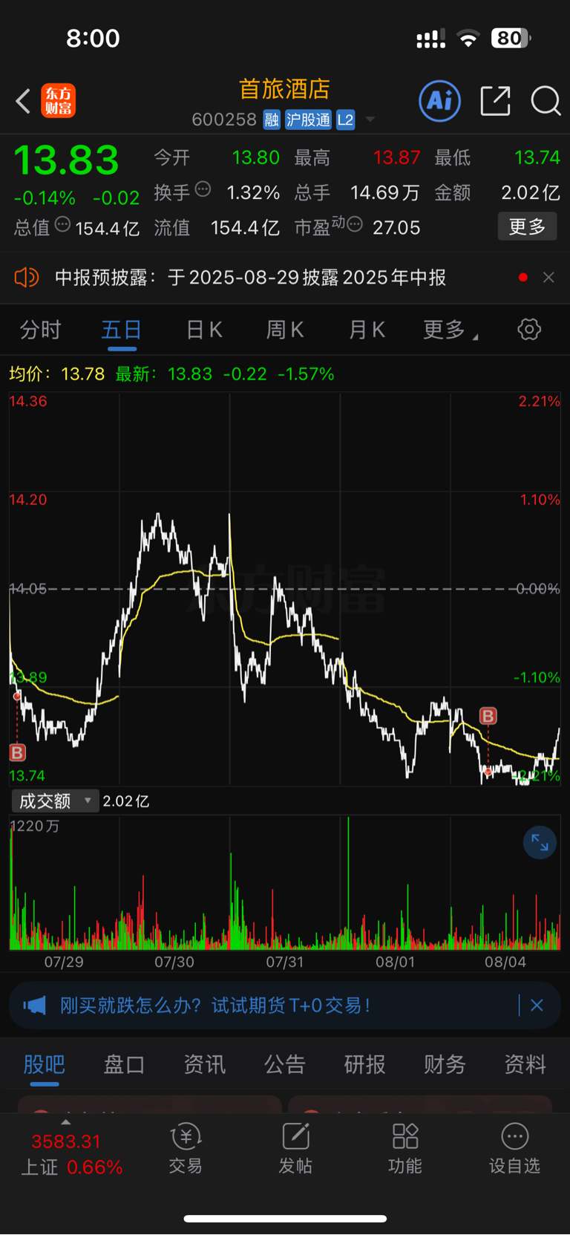Image resolution: width=570 pixels, height=1235 pixels.
Task: Tap the 最低 13.74 value
Action: pos(537,157)
